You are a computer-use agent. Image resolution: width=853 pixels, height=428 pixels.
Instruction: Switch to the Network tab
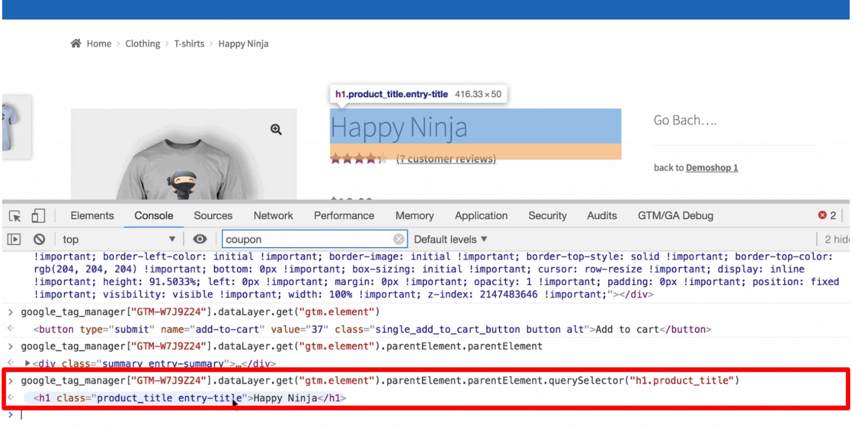pyautogui.click(x=273, y=215)
